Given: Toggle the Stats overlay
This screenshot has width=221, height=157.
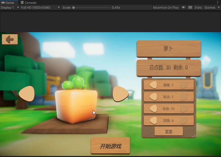Looking at the screenshot, I should (198, 7).
